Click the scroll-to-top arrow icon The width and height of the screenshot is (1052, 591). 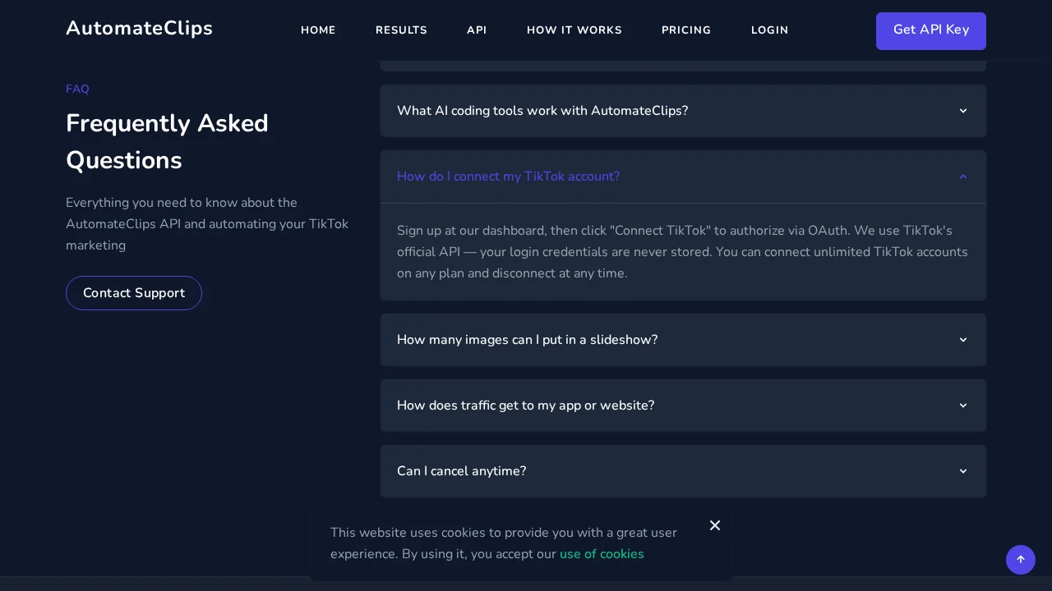1021,560
